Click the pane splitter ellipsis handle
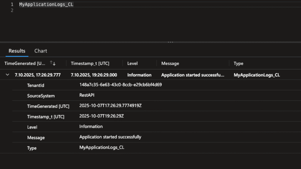The height and width of the screenshot is (169, 301). pos(170,42)
